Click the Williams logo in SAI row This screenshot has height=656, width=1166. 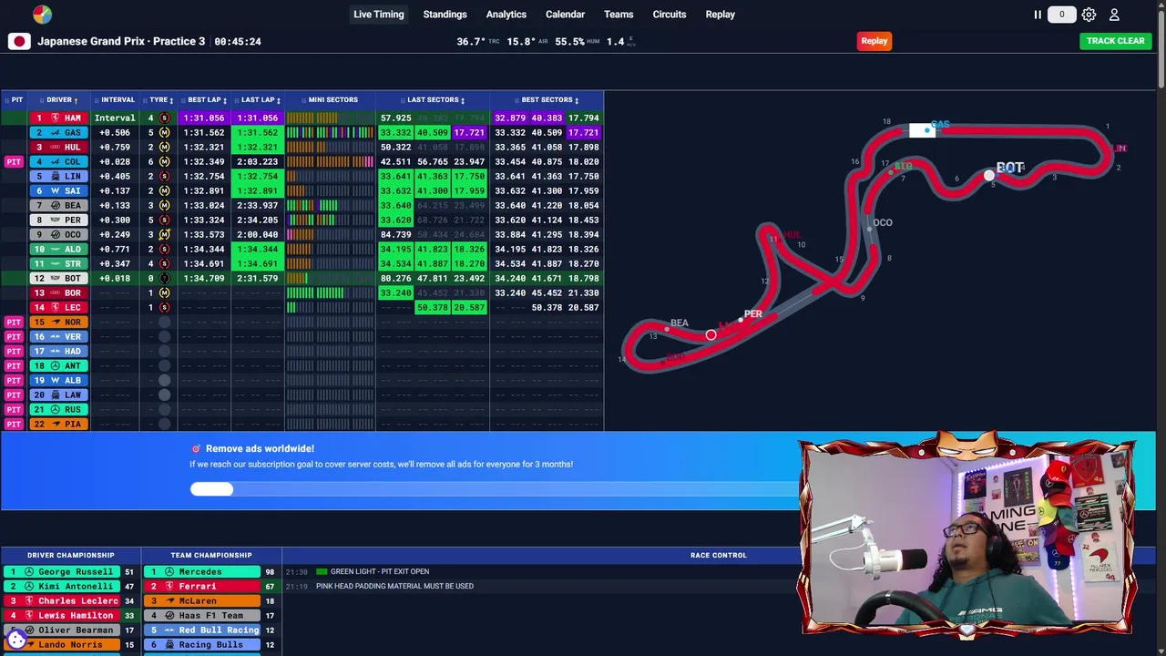55,190
